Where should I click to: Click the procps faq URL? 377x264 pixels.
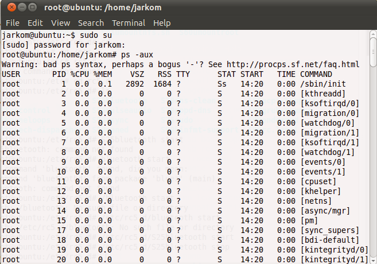point(293,64)
